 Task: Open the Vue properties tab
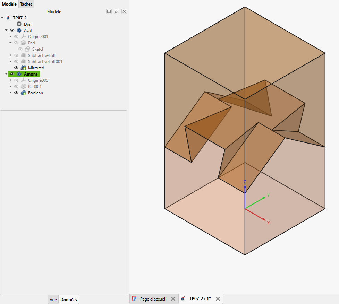click(53, 300)
